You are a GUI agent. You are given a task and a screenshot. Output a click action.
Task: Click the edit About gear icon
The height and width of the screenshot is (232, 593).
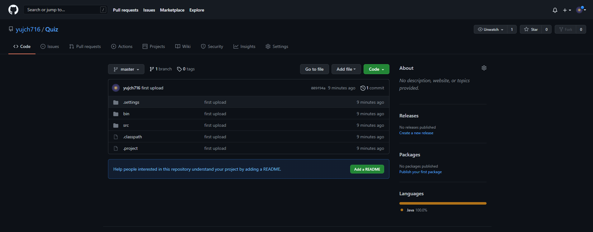click(x=484, y=68)
